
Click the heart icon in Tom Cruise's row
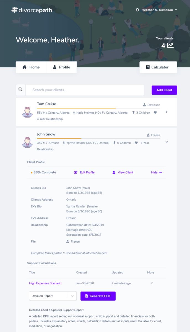[x=155, y=113]
